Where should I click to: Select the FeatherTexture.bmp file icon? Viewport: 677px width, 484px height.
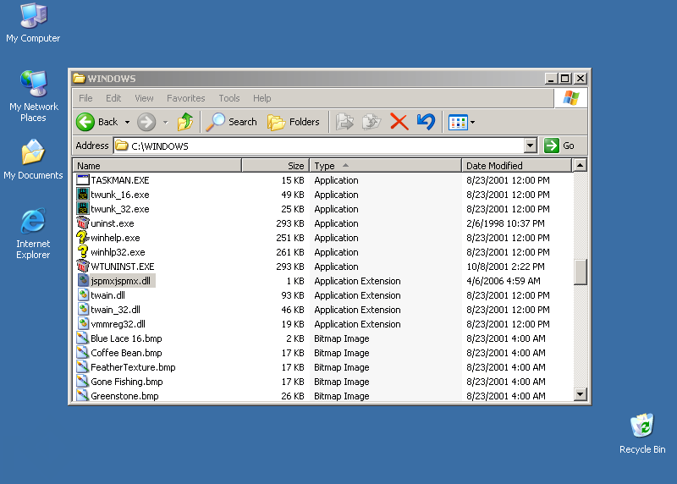click(x=82, y=367)
